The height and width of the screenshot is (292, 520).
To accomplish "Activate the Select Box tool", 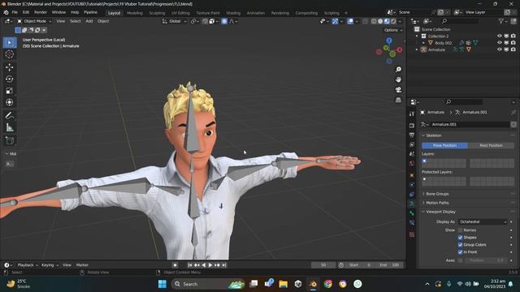I will (x=9, y=43).
